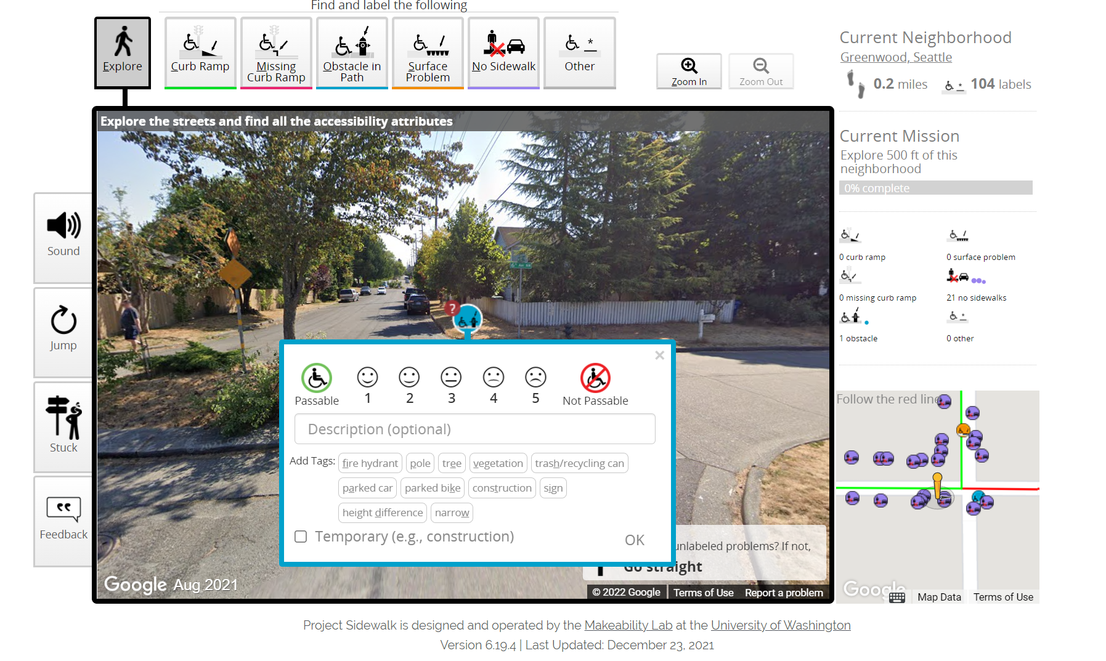Click Report a problem in street view
Screen dimensions: 1106x661
click(784, 593)
